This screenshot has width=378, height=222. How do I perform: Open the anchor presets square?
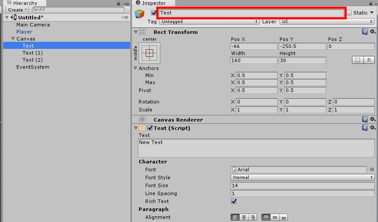pyautogui.click(x=149, y=53)
